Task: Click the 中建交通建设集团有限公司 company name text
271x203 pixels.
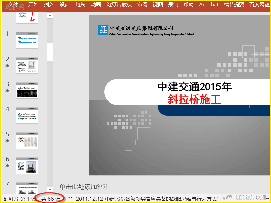Action: coord(142,28)
